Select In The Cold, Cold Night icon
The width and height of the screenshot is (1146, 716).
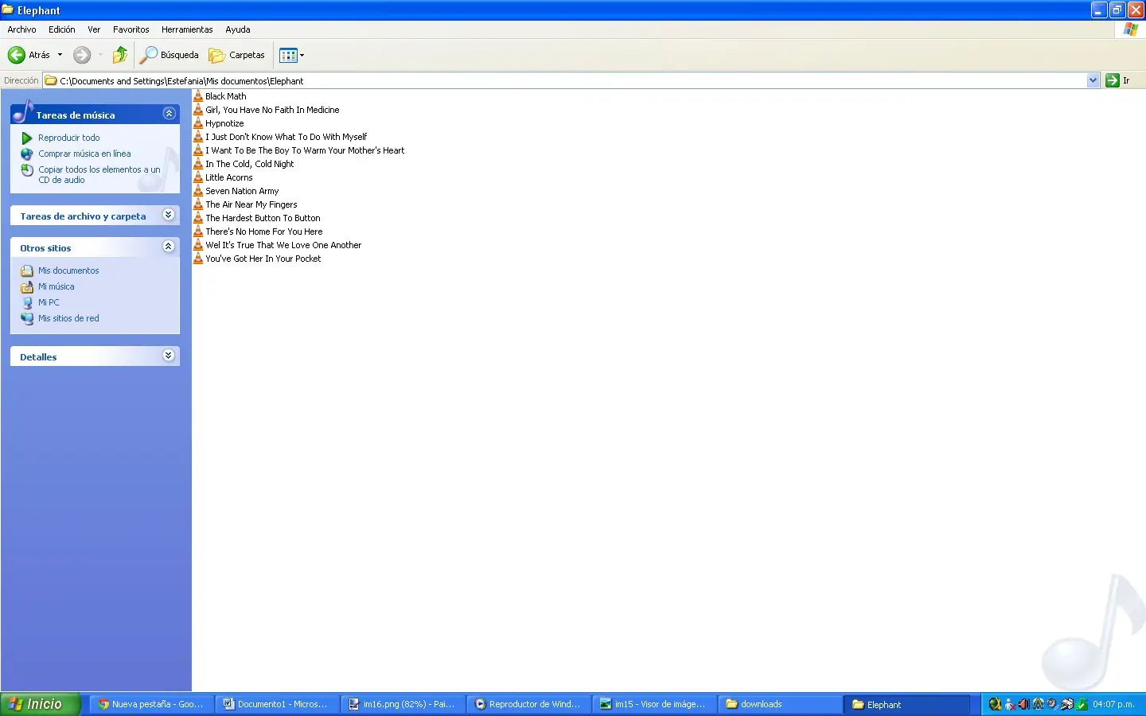(x=198, y=163)
